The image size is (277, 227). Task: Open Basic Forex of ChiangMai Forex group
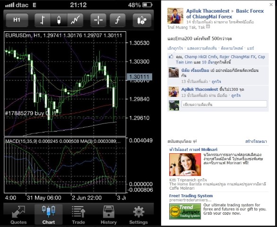225,14
